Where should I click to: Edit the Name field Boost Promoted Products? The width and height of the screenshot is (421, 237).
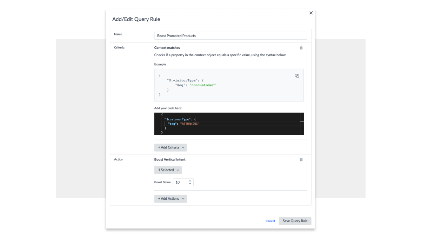(x=230, y=36)
